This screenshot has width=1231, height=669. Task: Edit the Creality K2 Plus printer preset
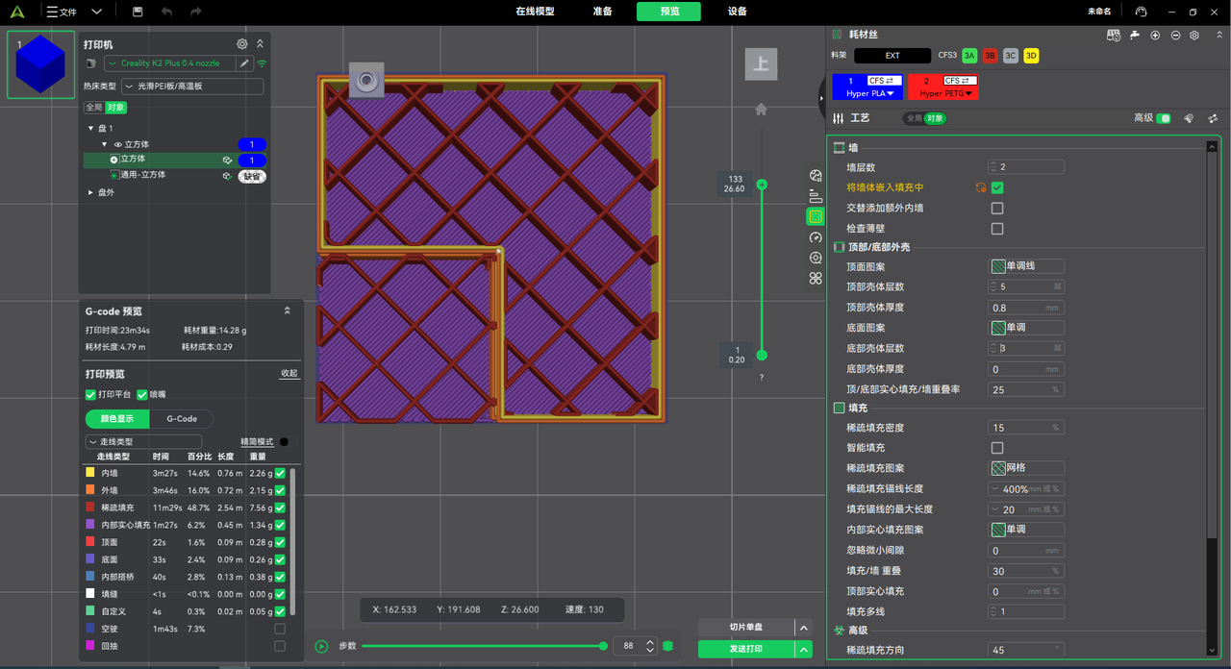click(244, 63)
